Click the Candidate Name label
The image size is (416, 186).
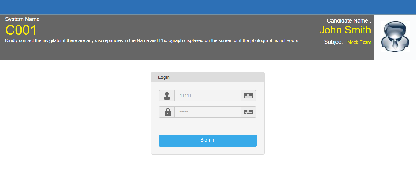tap(349, 21)
